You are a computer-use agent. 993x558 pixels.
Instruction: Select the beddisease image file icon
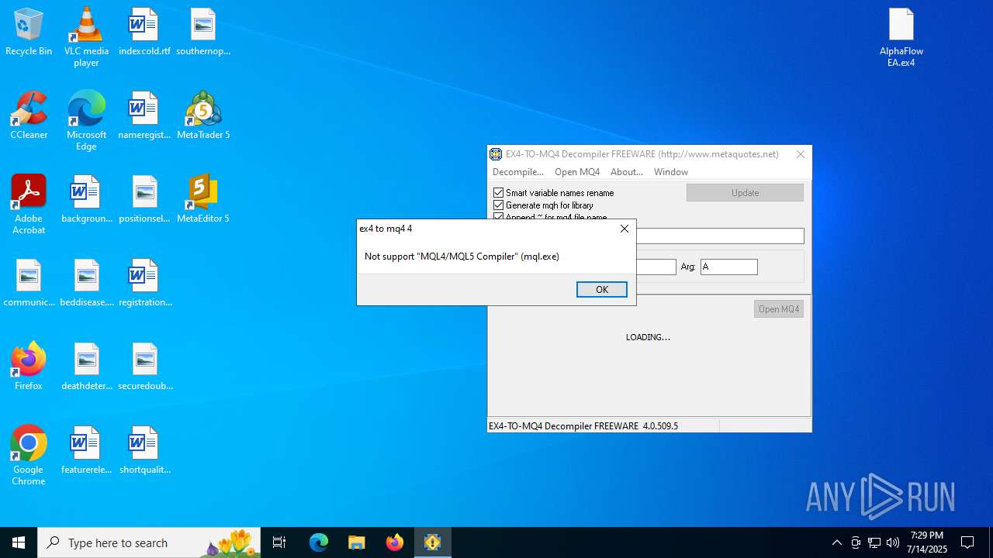pyautogui.click(x=86, y=284)
